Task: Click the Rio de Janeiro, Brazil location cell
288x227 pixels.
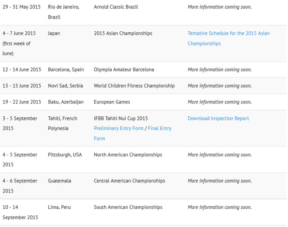Action: (63, 12)
